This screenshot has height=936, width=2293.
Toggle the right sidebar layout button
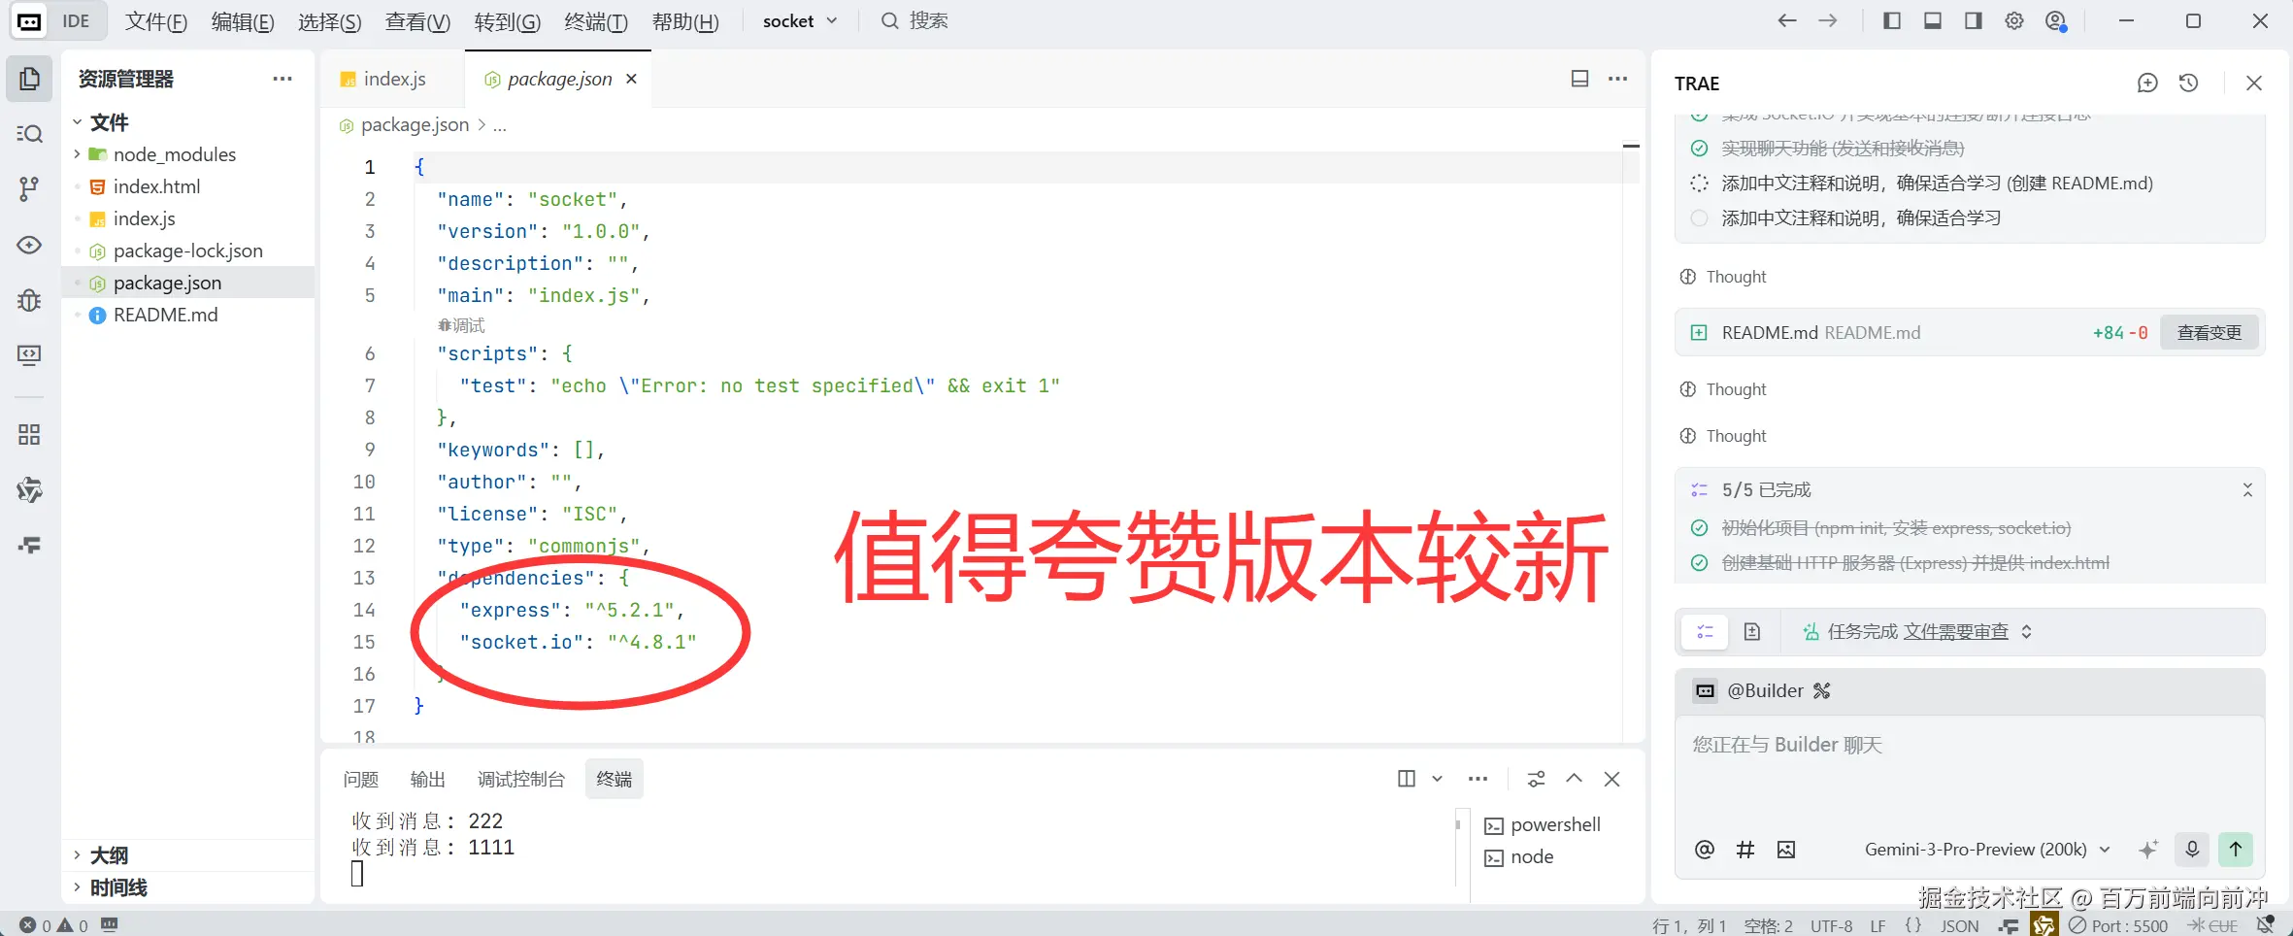point(1973,20)
